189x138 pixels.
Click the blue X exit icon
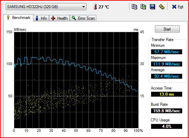[x=174, y=7]
